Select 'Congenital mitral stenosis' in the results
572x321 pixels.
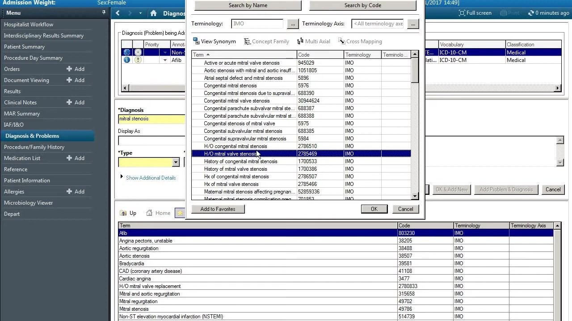pos(301,86)
